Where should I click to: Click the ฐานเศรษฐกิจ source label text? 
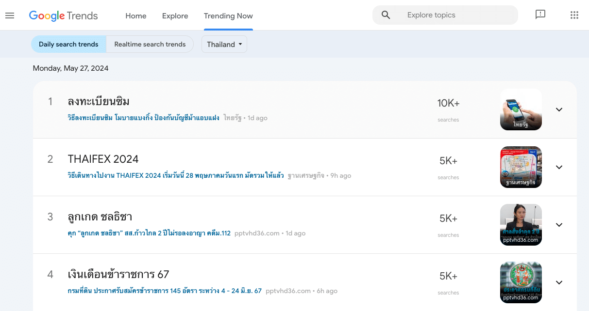pos(306,175)
